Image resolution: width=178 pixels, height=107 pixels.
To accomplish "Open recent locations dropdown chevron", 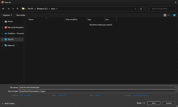I will 13,9.
